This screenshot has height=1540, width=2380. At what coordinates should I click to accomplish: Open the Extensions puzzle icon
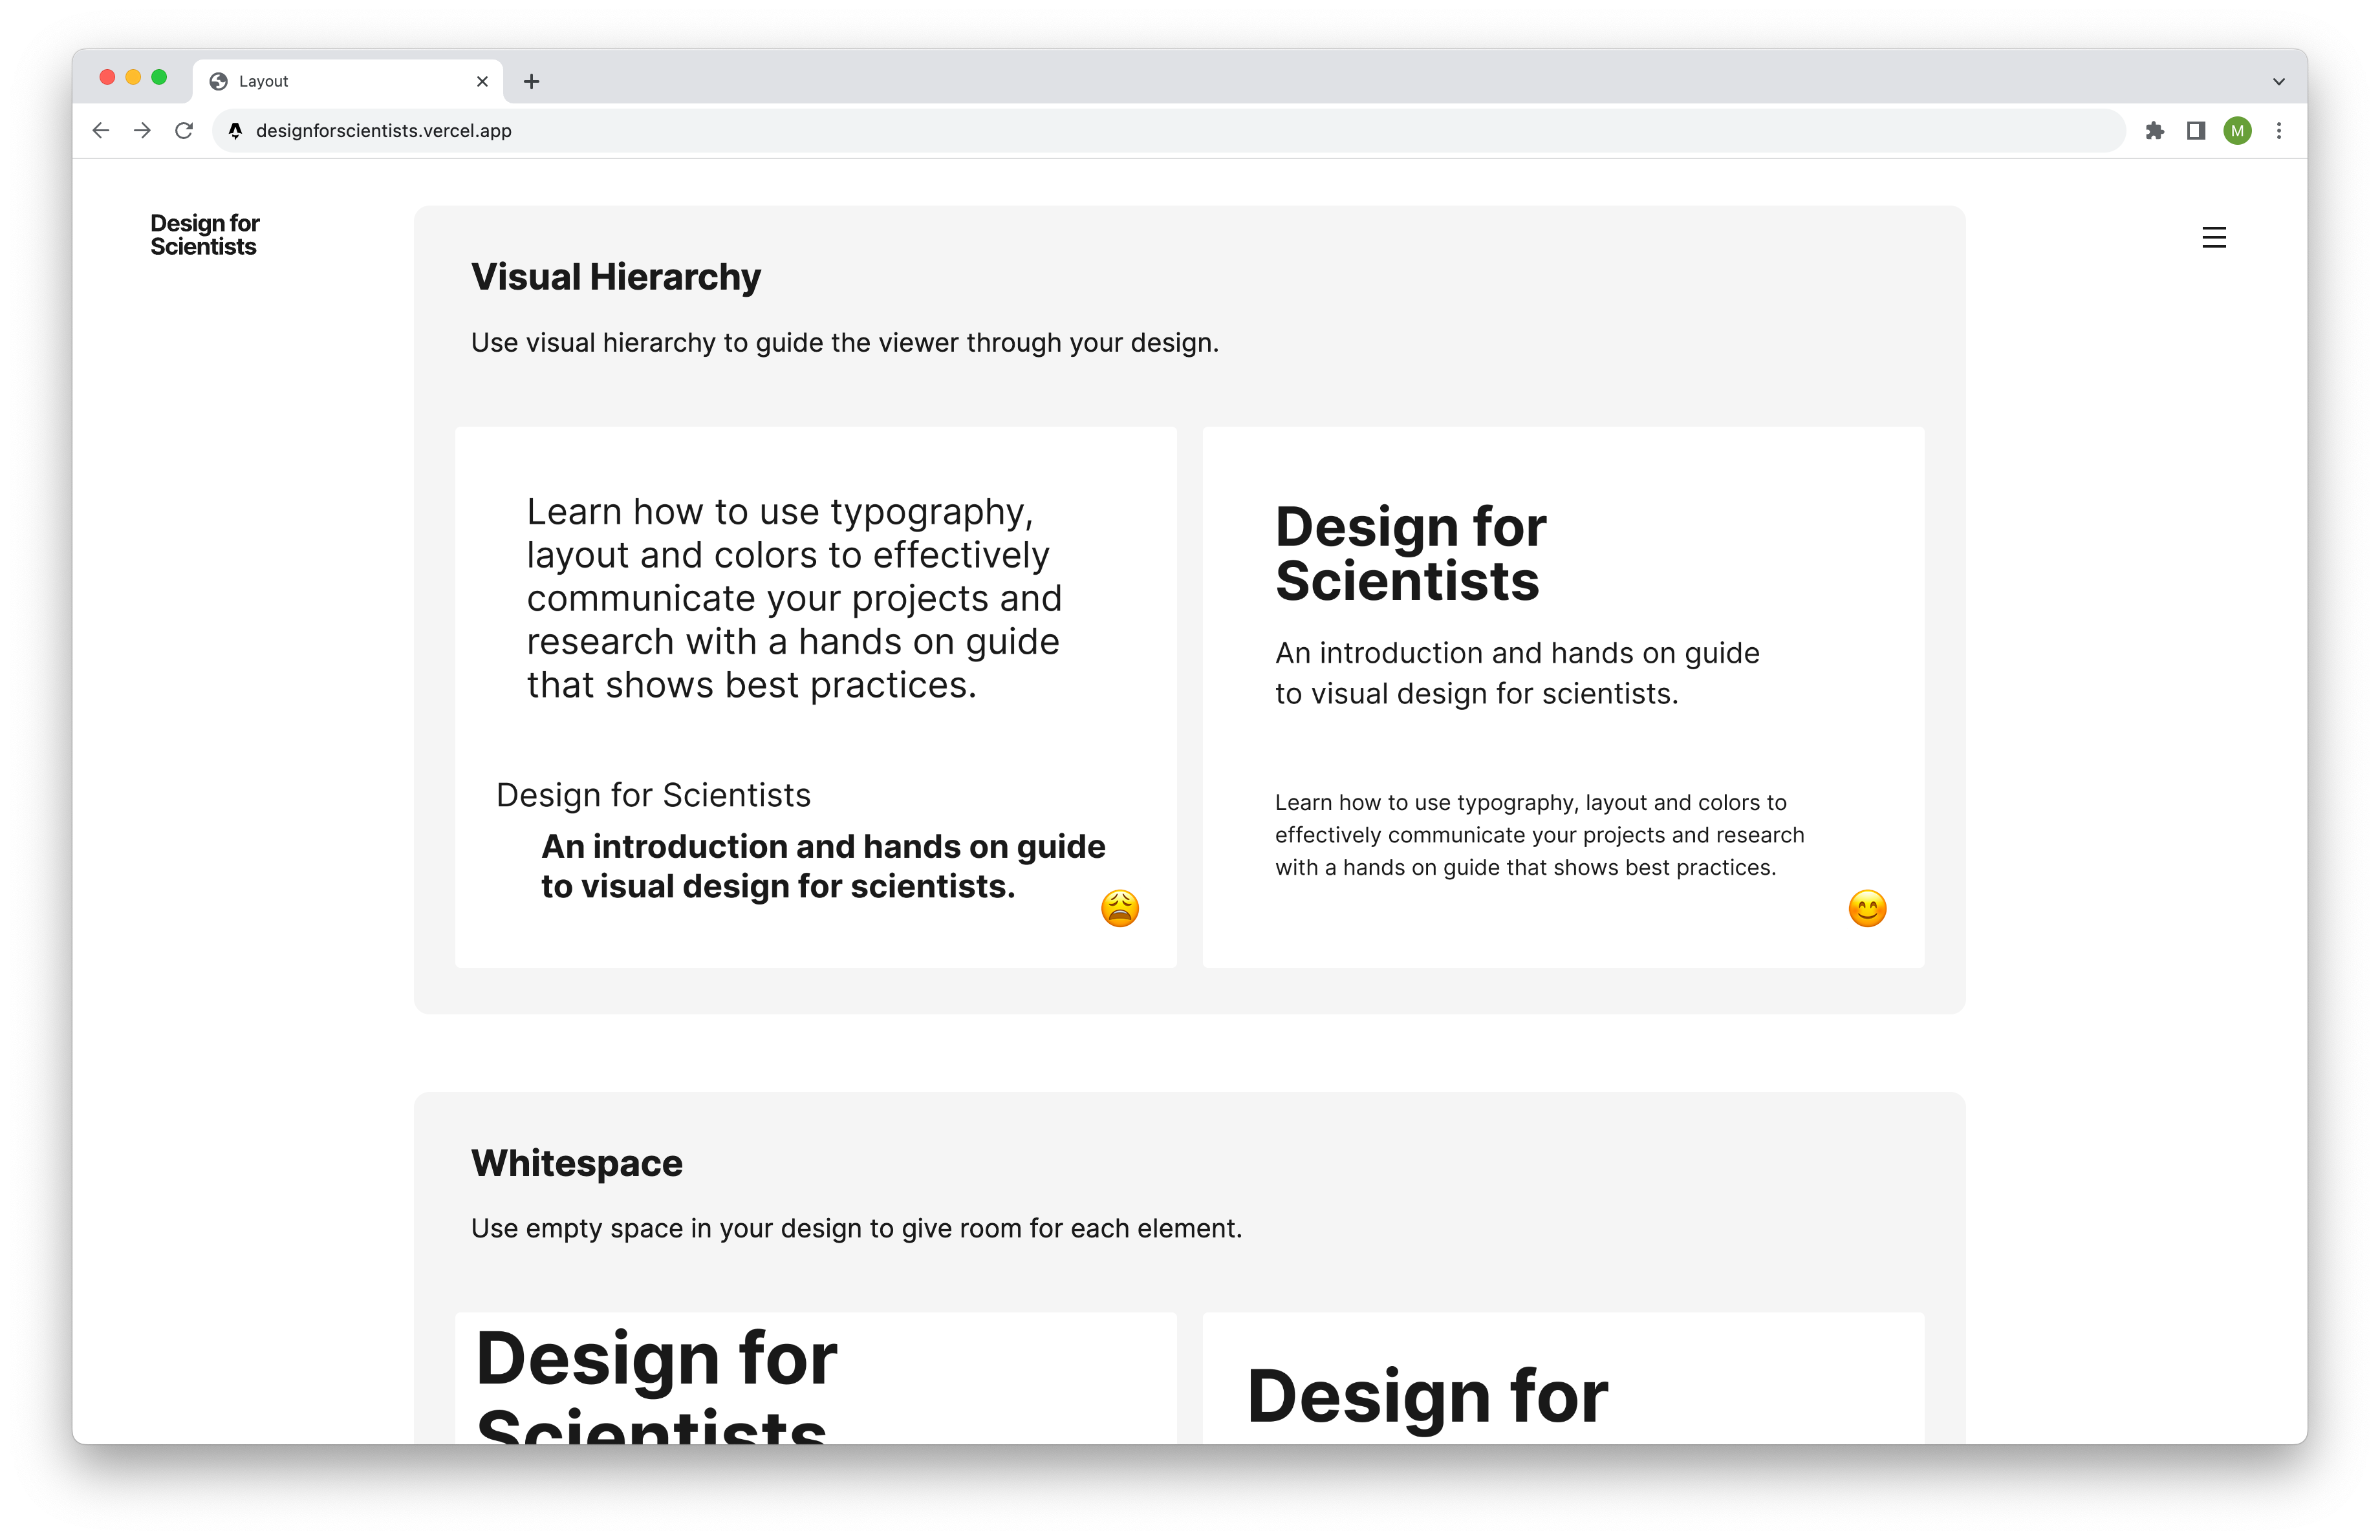pyautogui.click(x=2154, y=131)
